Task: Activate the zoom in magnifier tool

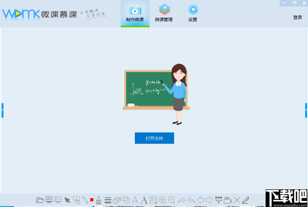Action: click(163, 200)
